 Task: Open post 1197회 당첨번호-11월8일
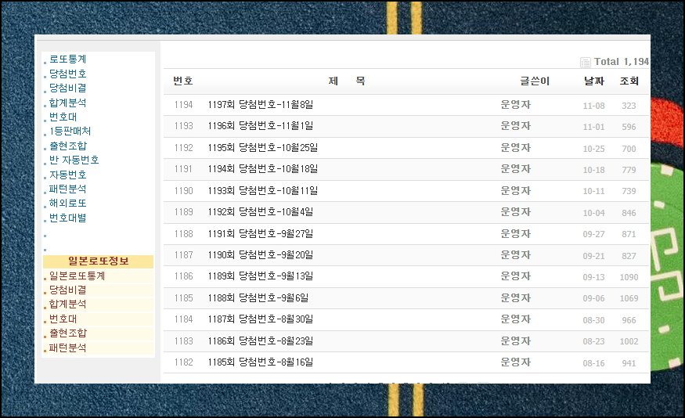pyautogui.click(x=261, y=104)
